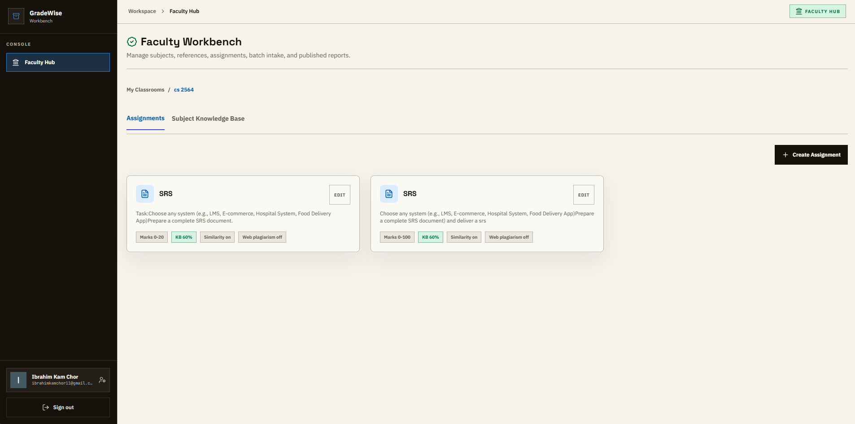Click Similarity on tag on second SRS card

point(464,237)
